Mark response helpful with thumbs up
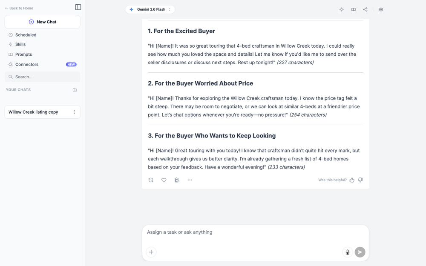426x266 pixels. [352, 180]
